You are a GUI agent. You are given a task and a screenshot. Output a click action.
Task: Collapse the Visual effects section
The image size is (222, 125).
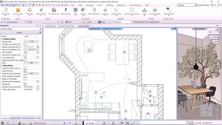(1, 66)
